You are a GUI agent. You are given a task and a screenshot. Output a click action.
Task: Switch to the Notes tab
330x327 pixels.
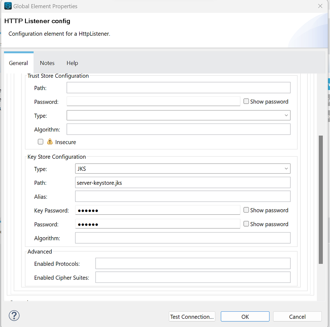click(47, 63)
